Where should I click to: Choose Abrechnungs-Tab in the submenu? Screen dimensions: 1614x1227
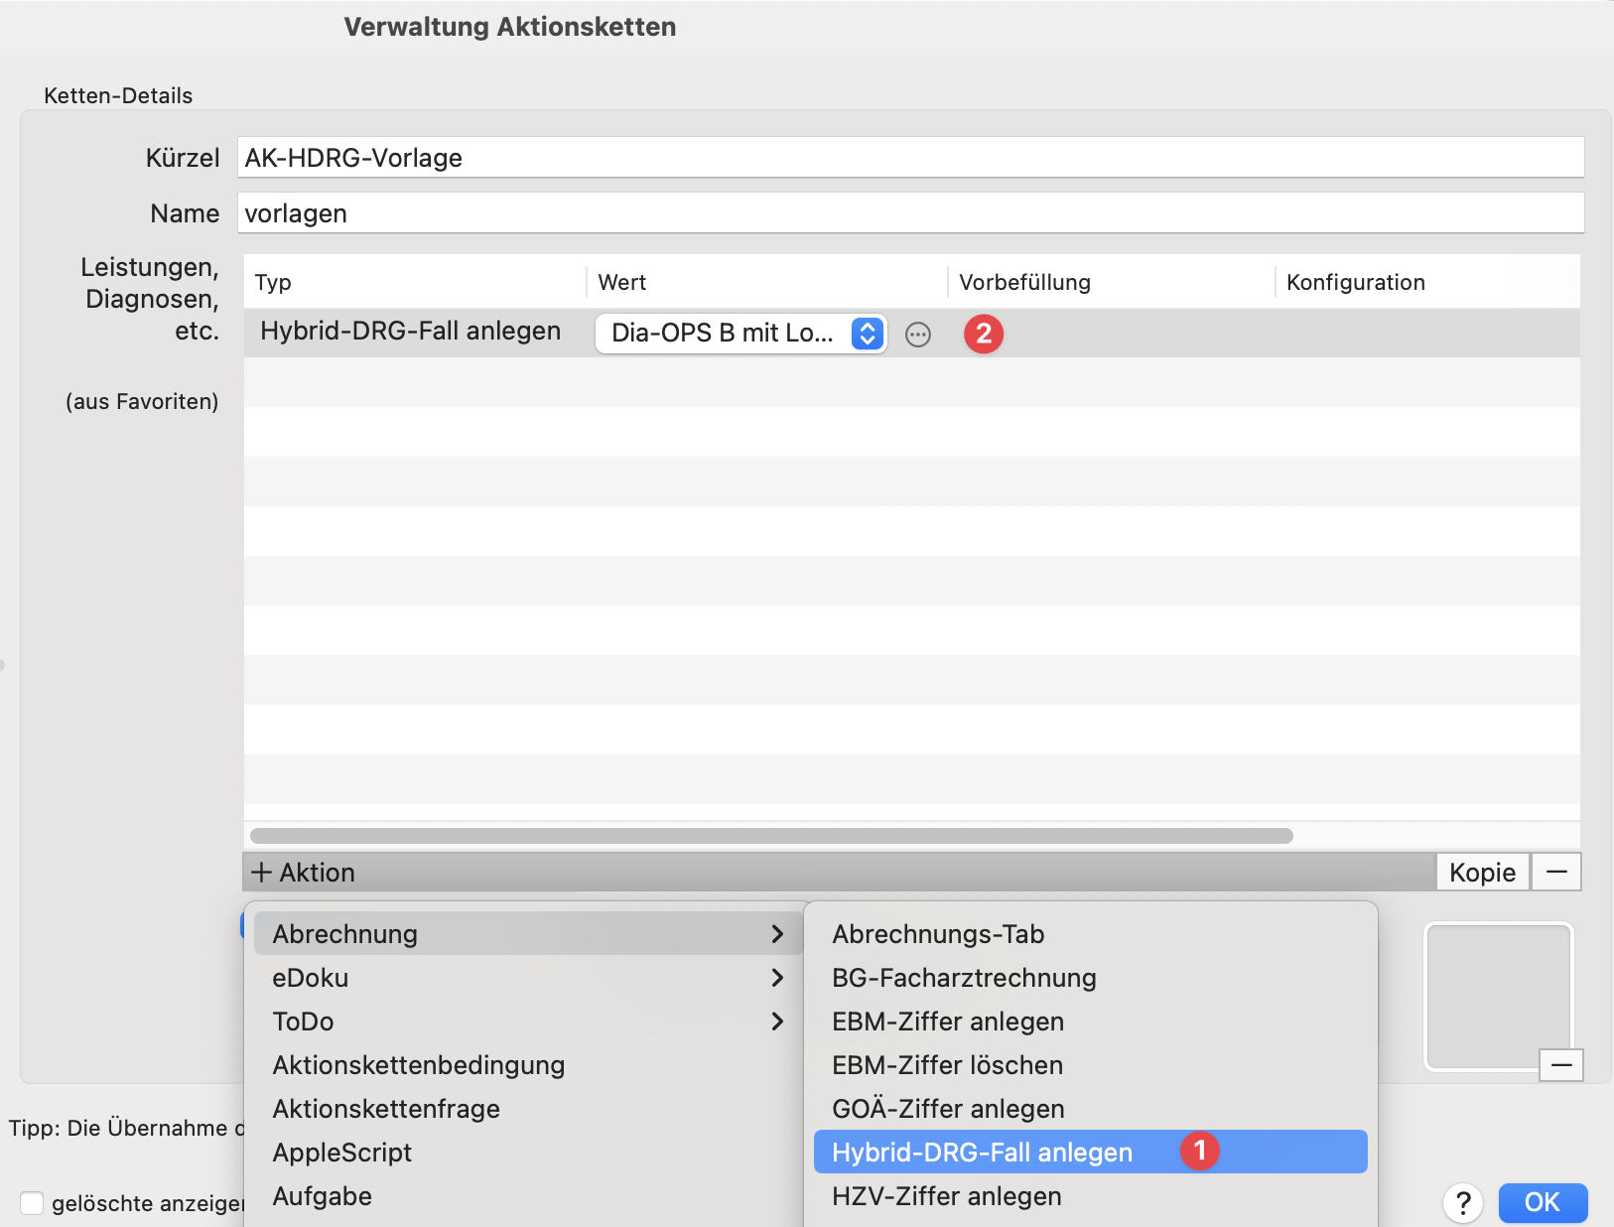tap(1091, 933)
